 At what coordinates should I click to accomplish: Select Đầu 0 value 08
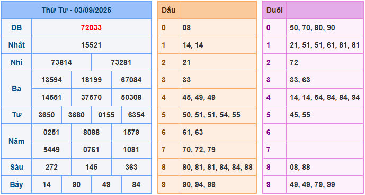(x=186, y=27)
